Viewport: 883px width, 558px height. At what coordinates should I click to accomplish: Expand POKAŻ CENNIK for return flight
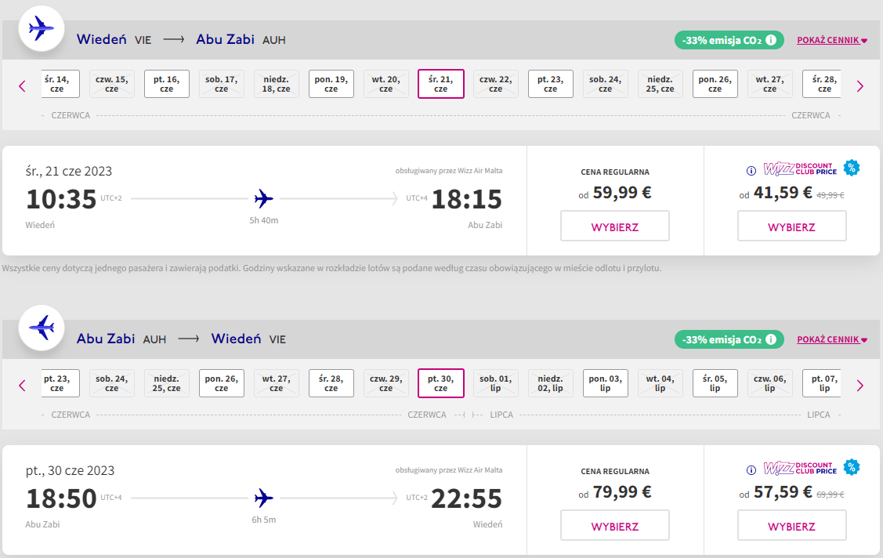[x=832, y=339]
